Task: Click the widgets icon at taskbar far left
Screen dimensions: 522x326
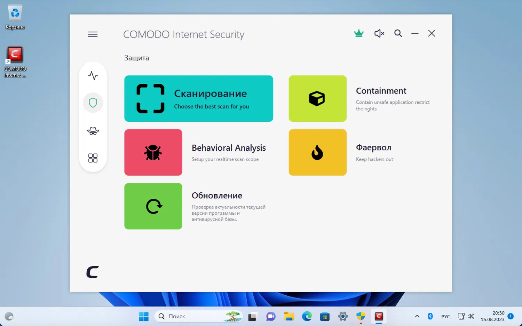Action: click(9, 316)
